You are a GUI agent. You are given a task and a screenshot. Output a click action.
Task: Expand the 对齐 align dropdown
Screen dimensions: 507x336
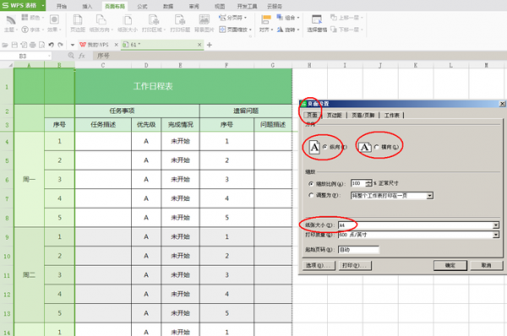point(272,30)
